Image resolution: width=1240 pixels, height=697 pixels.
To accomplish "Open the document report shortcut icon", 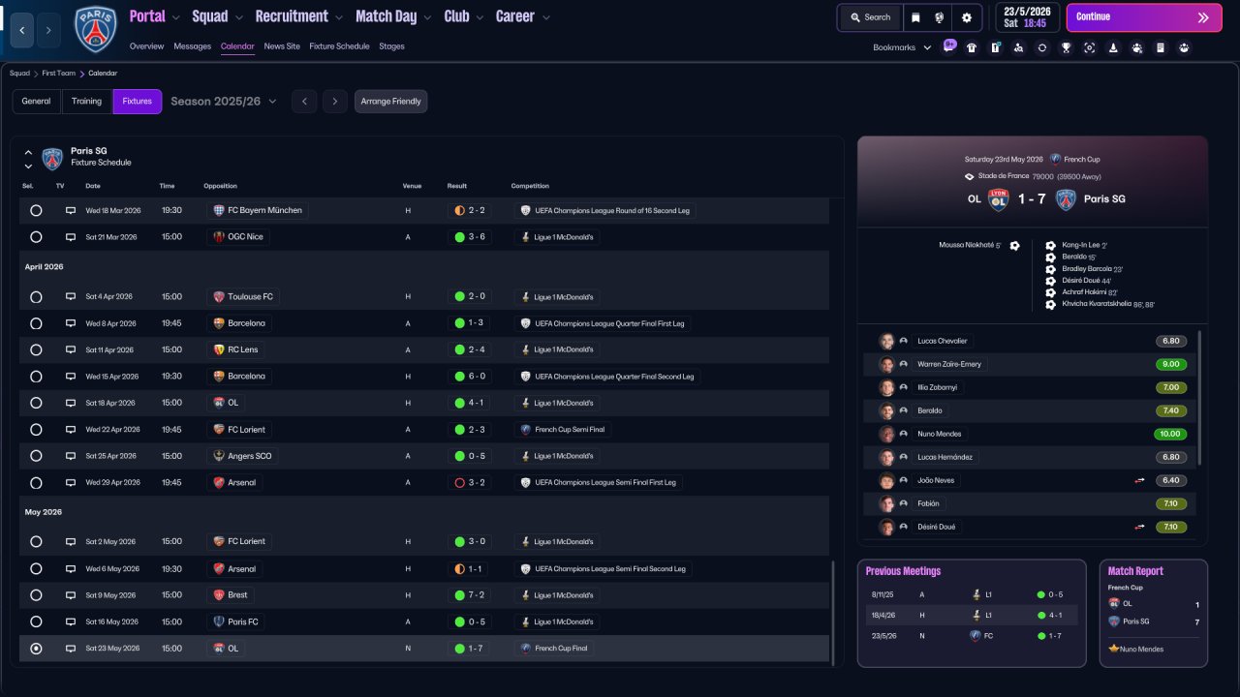I will 1161,47.
